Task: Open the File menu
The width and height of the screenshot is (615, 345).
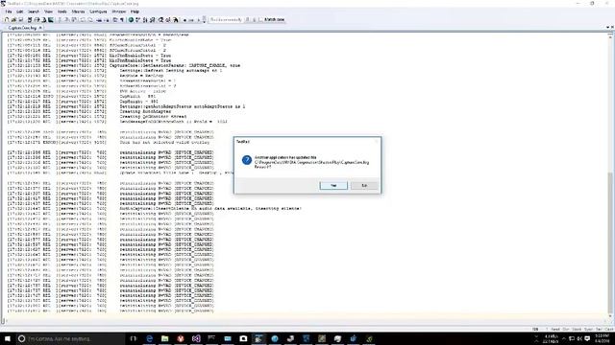Action: [9, 11]
